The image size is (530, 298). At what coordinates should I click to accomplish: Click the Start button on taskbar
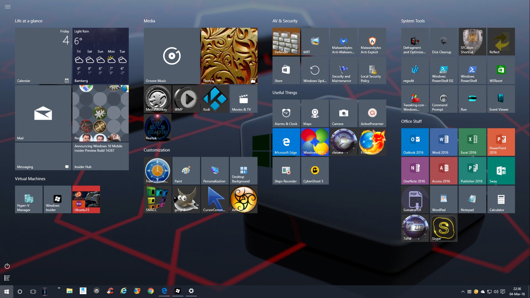coord(7,291)
